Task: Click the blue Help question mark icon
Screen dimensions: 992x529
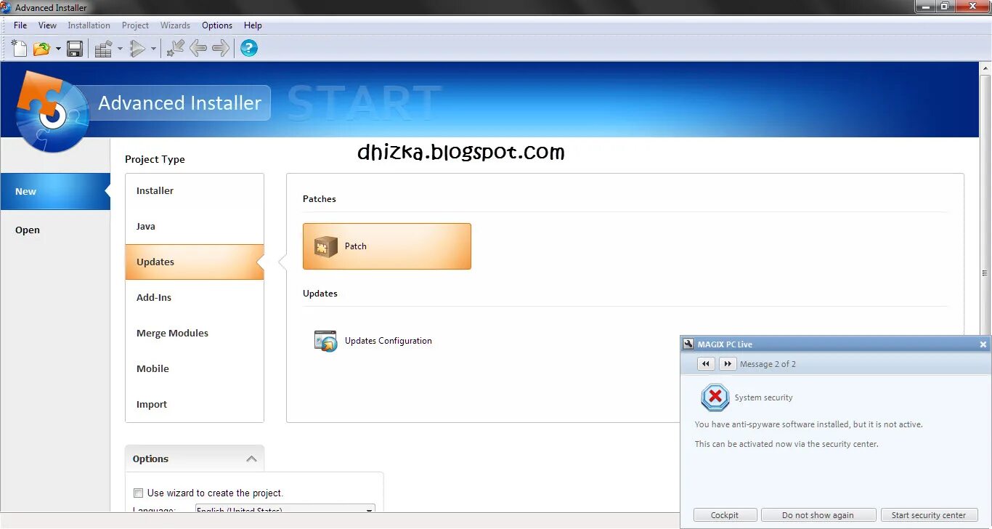Action: [x=249, y=49]
